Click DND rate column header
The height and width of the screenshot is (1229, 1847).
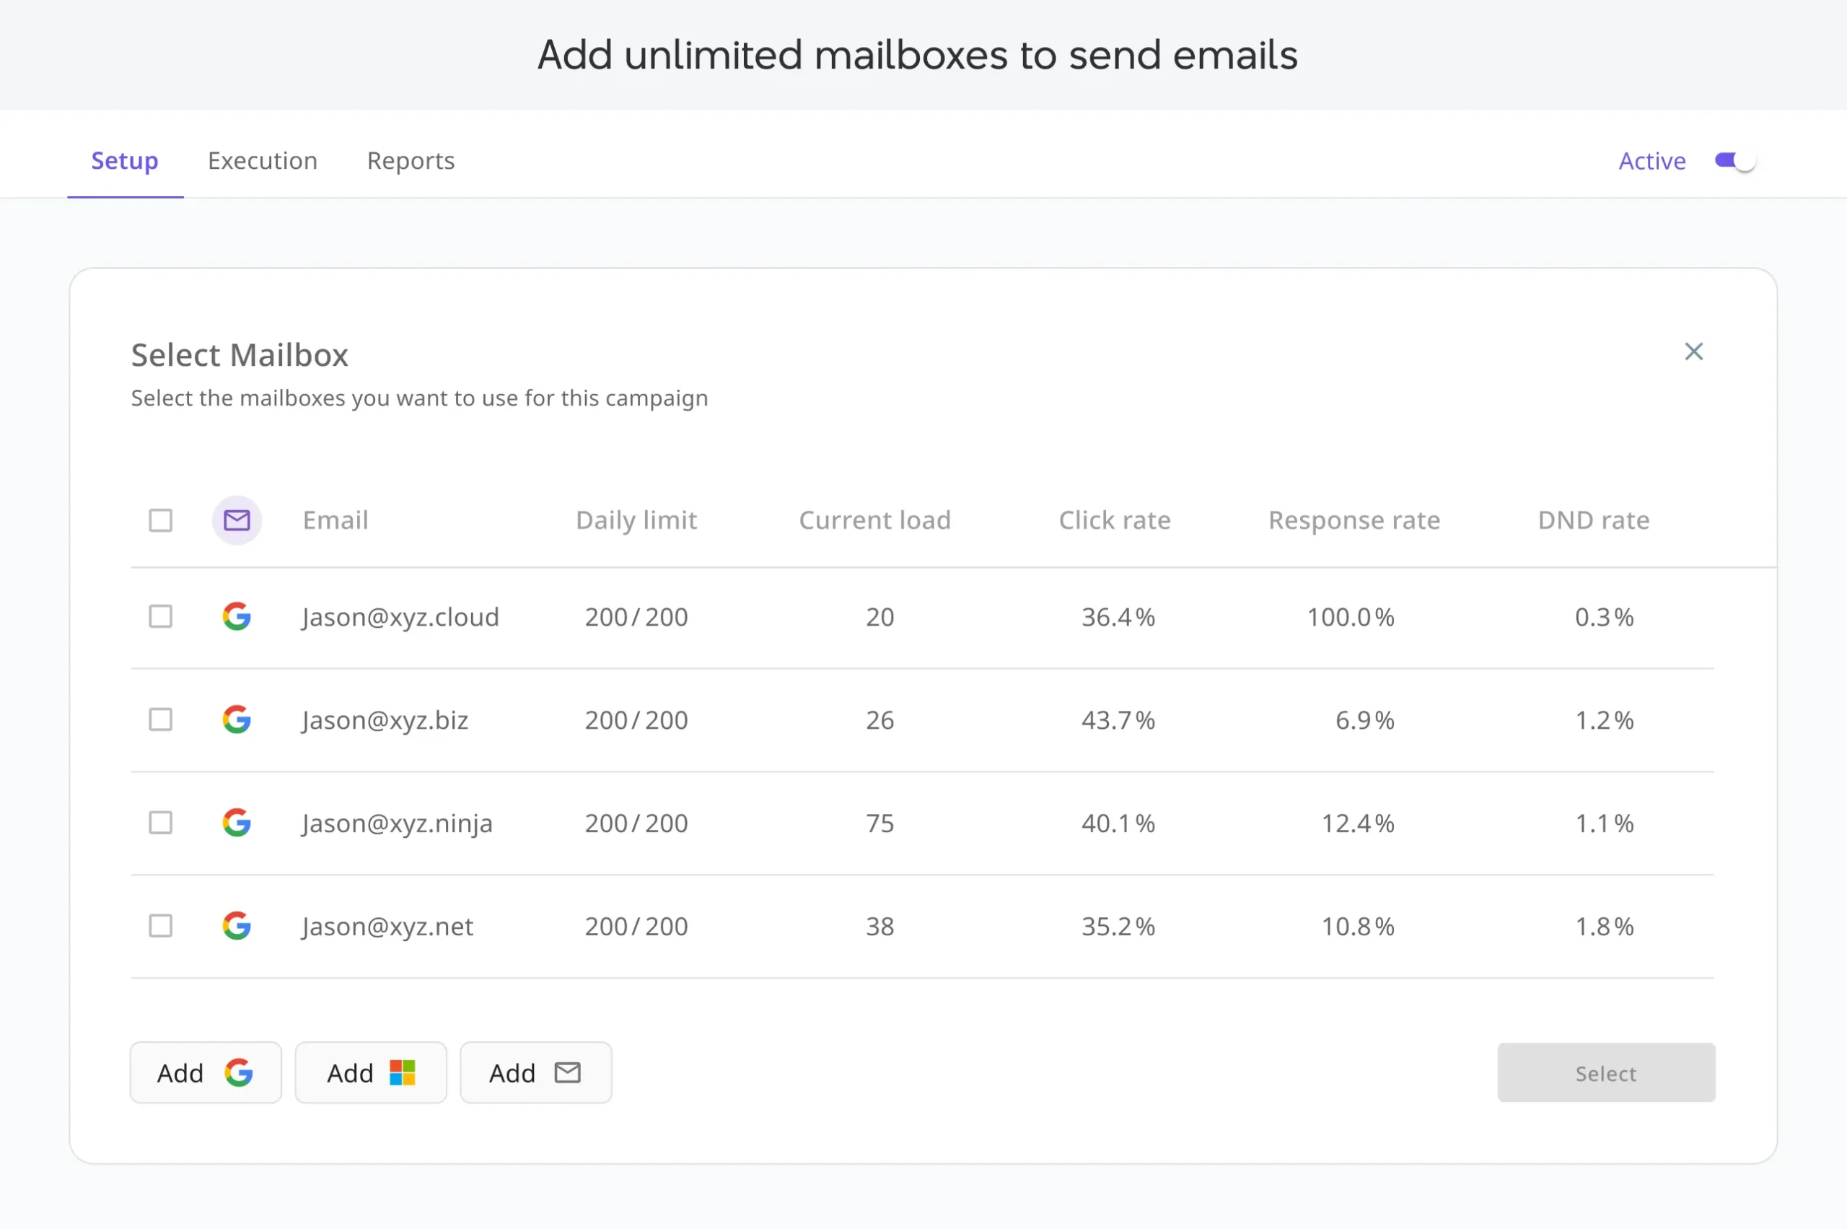(1592, 520)
